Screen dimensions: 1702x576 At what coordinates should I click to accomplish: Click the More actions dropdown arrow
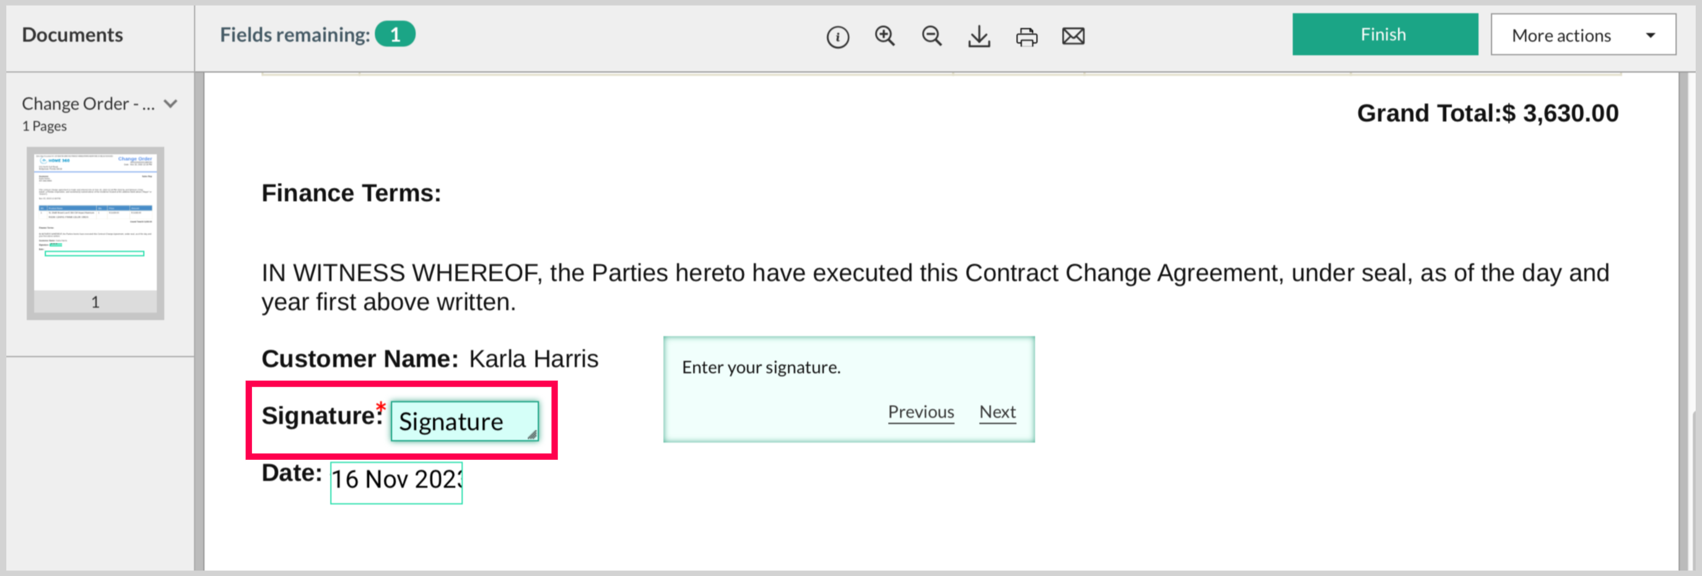point(1651,36)
